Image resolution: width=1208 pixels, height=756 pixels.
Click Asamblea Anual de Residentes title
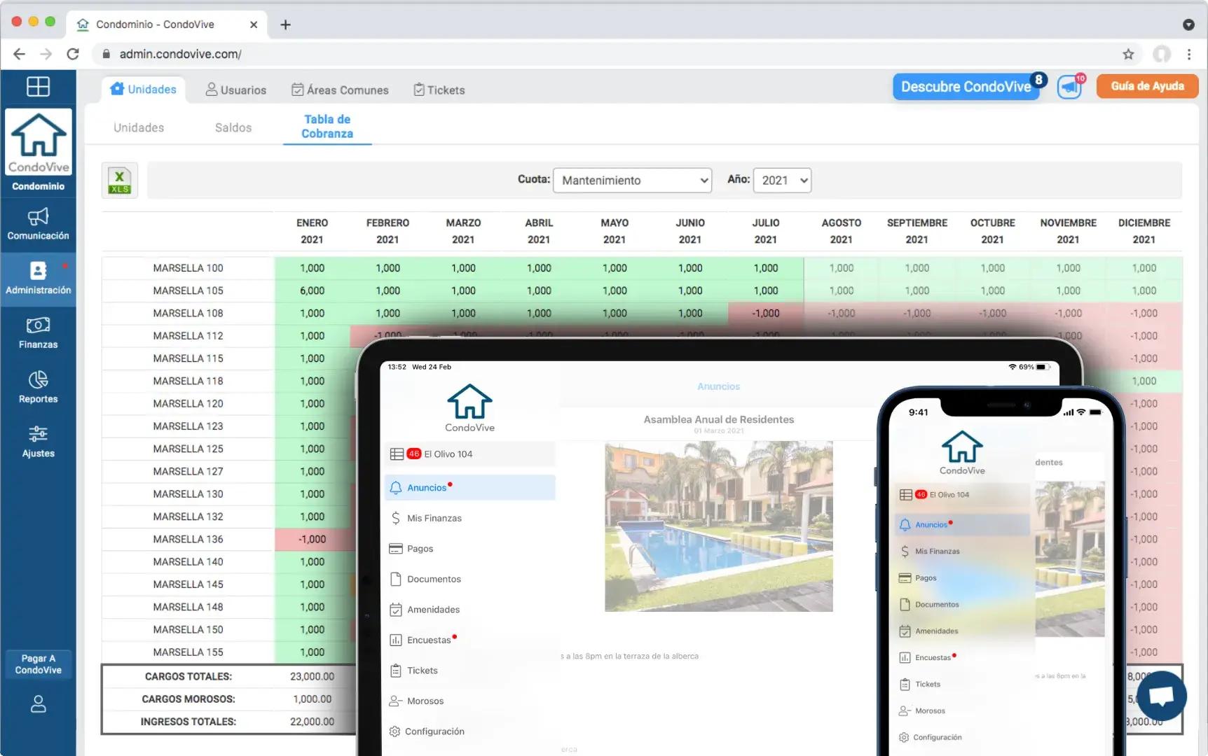pos(718,419)
